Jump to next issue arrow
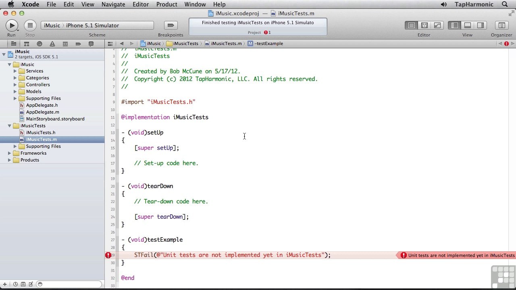Image resolution: width=516 pixels, height=290 pixels. [x=513, y=43]
